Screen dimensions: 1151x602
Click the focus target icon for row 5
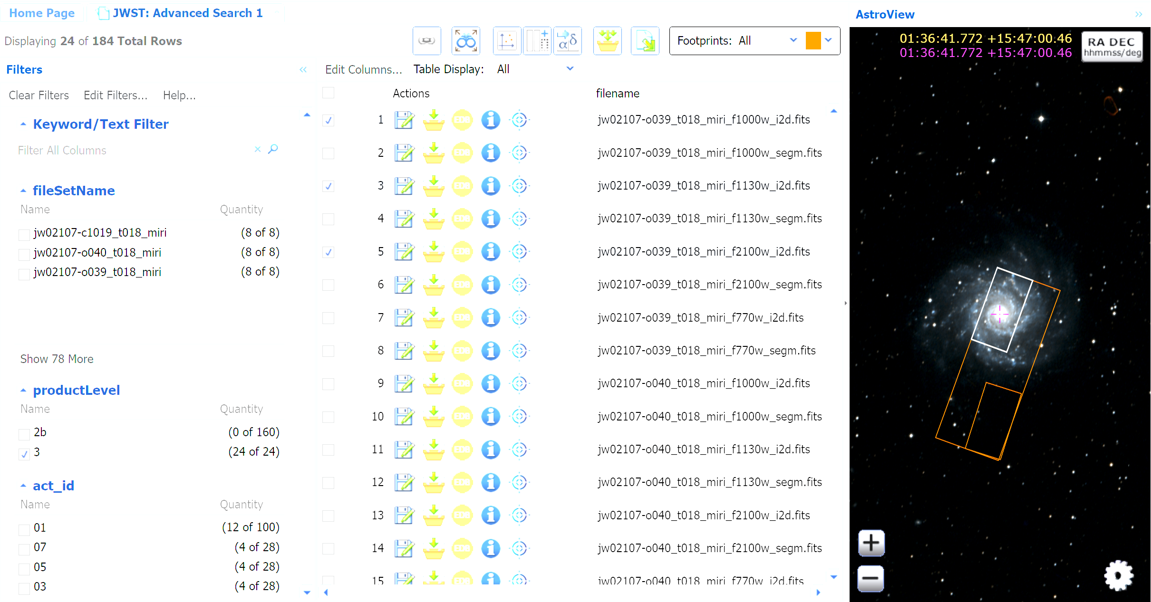519,252
